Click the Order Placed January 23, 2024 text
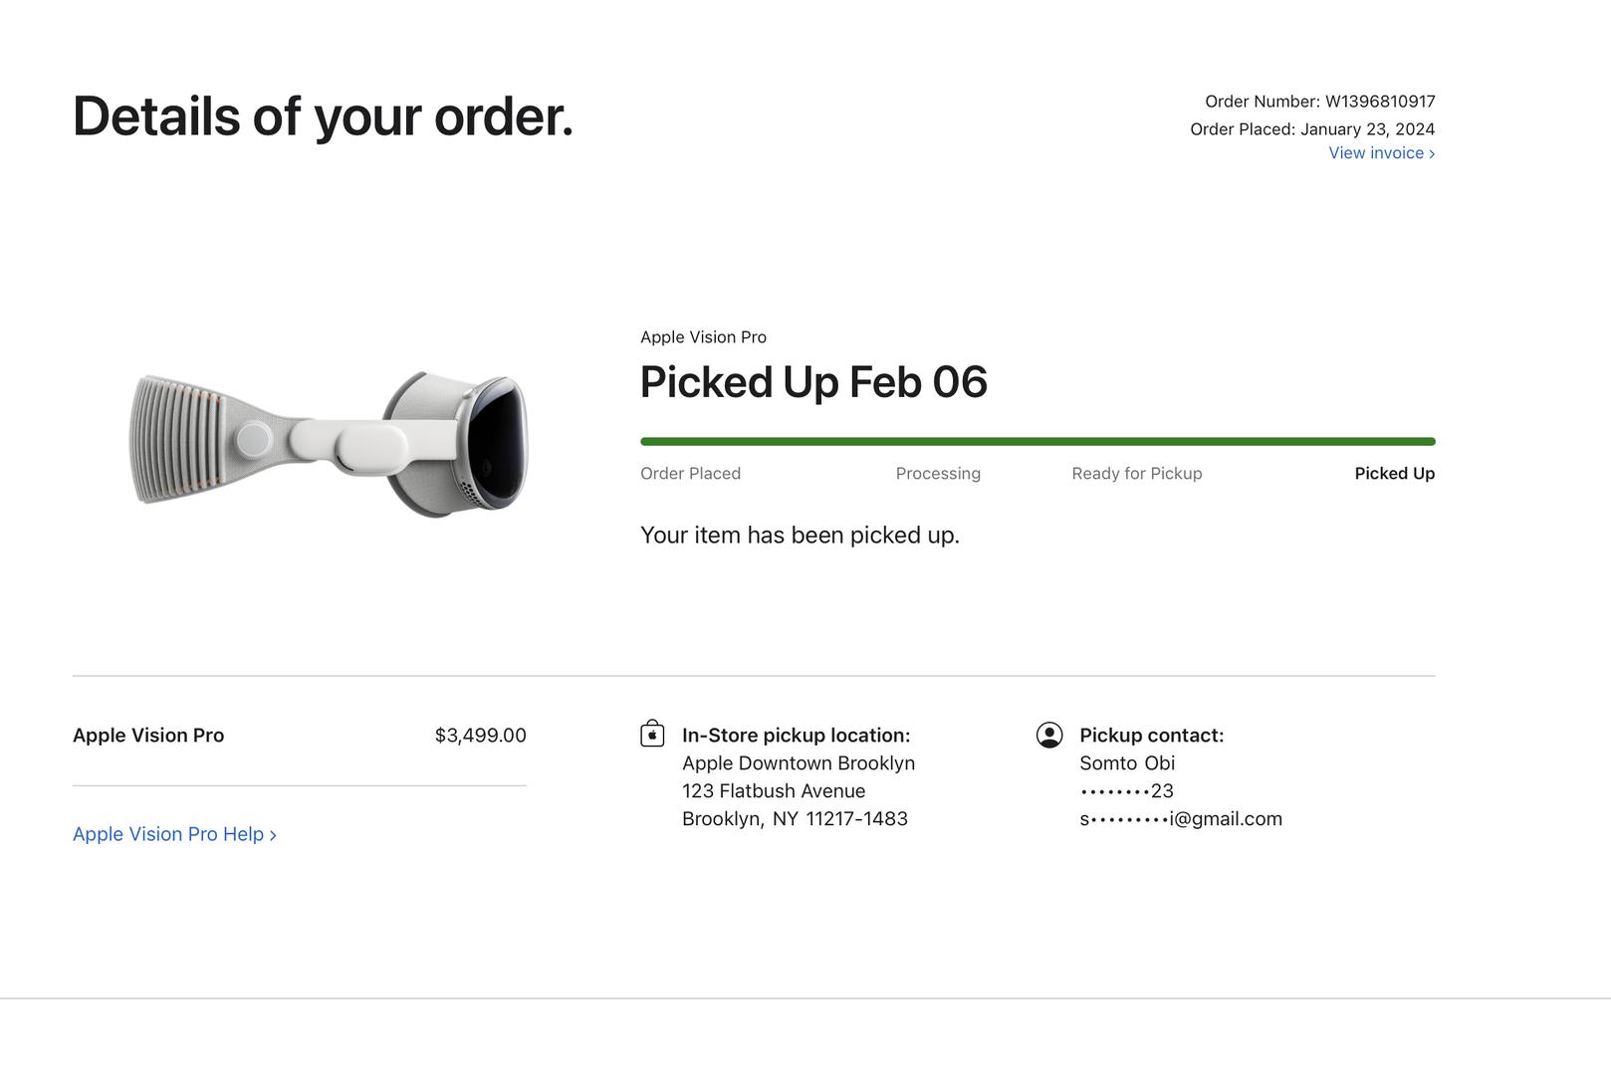 coord(1311,129)
